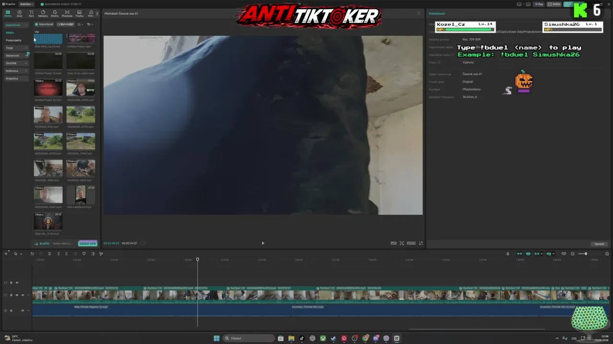
Task: Open the Steam taskbar icon
Action: [x=333, y=338]
